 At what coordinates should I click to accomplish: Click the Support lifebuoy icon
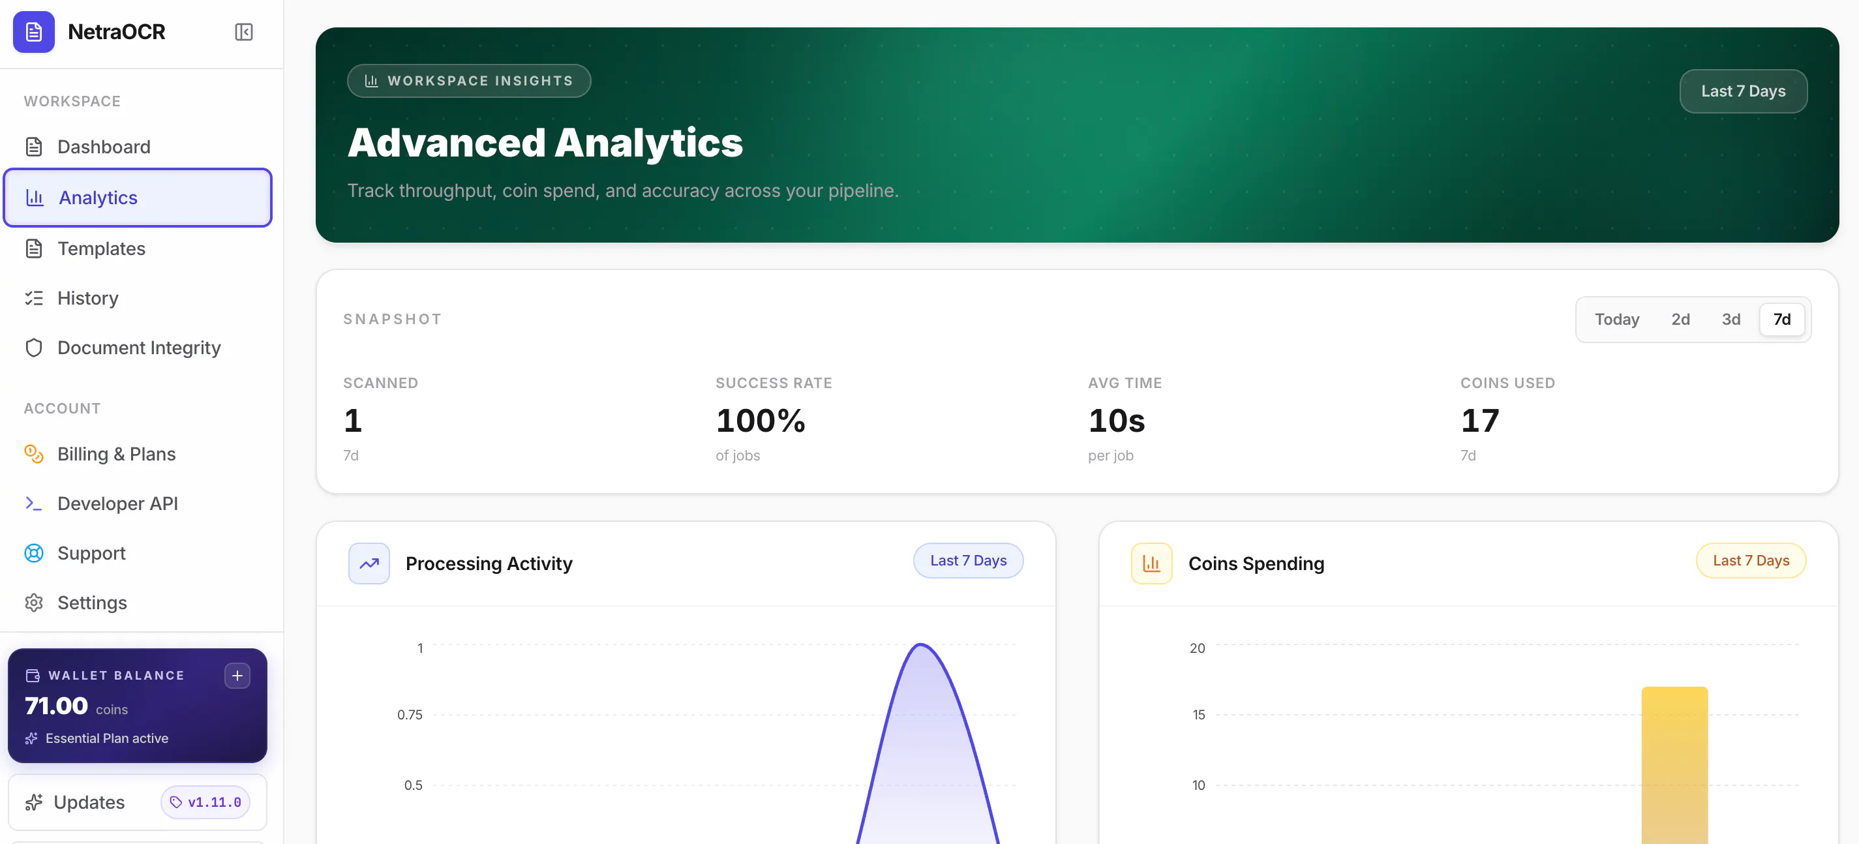pyautogui.click(x=34, y=552)
